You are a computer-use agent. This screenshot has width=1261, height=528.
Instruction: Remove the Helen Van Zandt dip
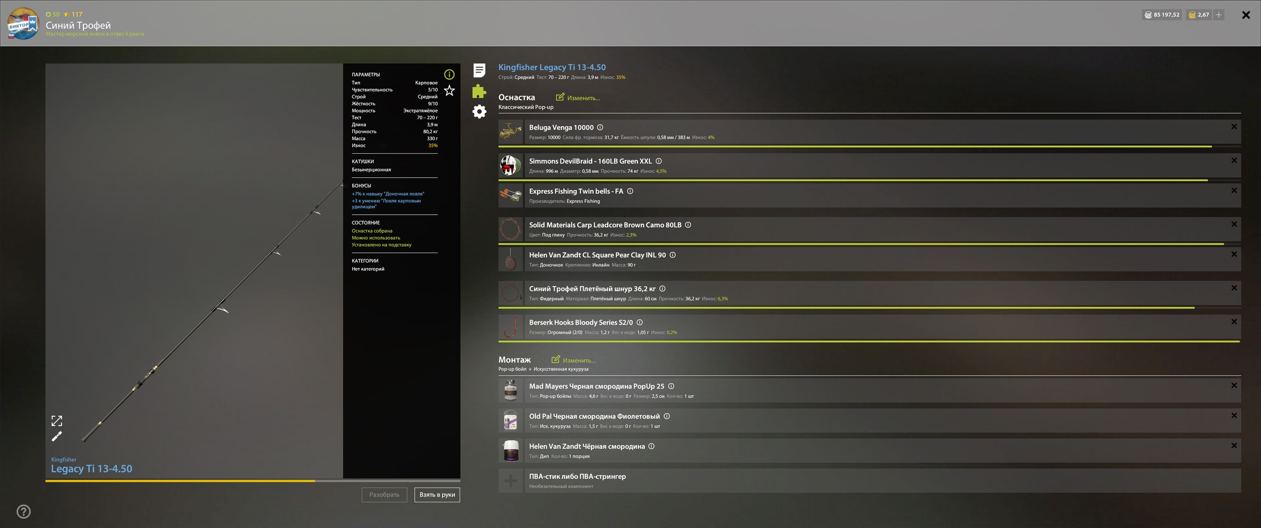click(1234, 446)
